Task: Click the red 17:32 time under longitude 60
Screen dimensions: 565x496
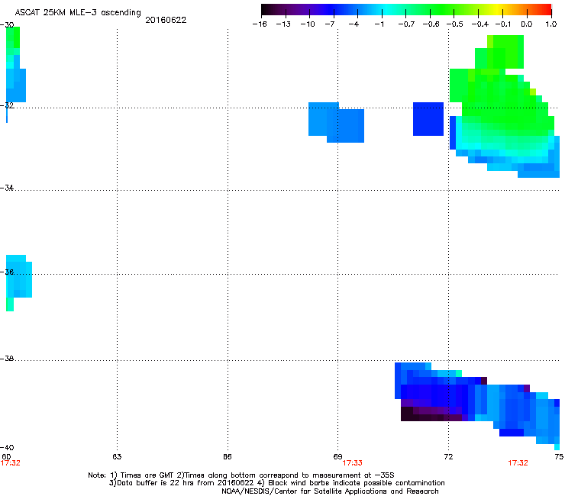Action: coord(11,463)
